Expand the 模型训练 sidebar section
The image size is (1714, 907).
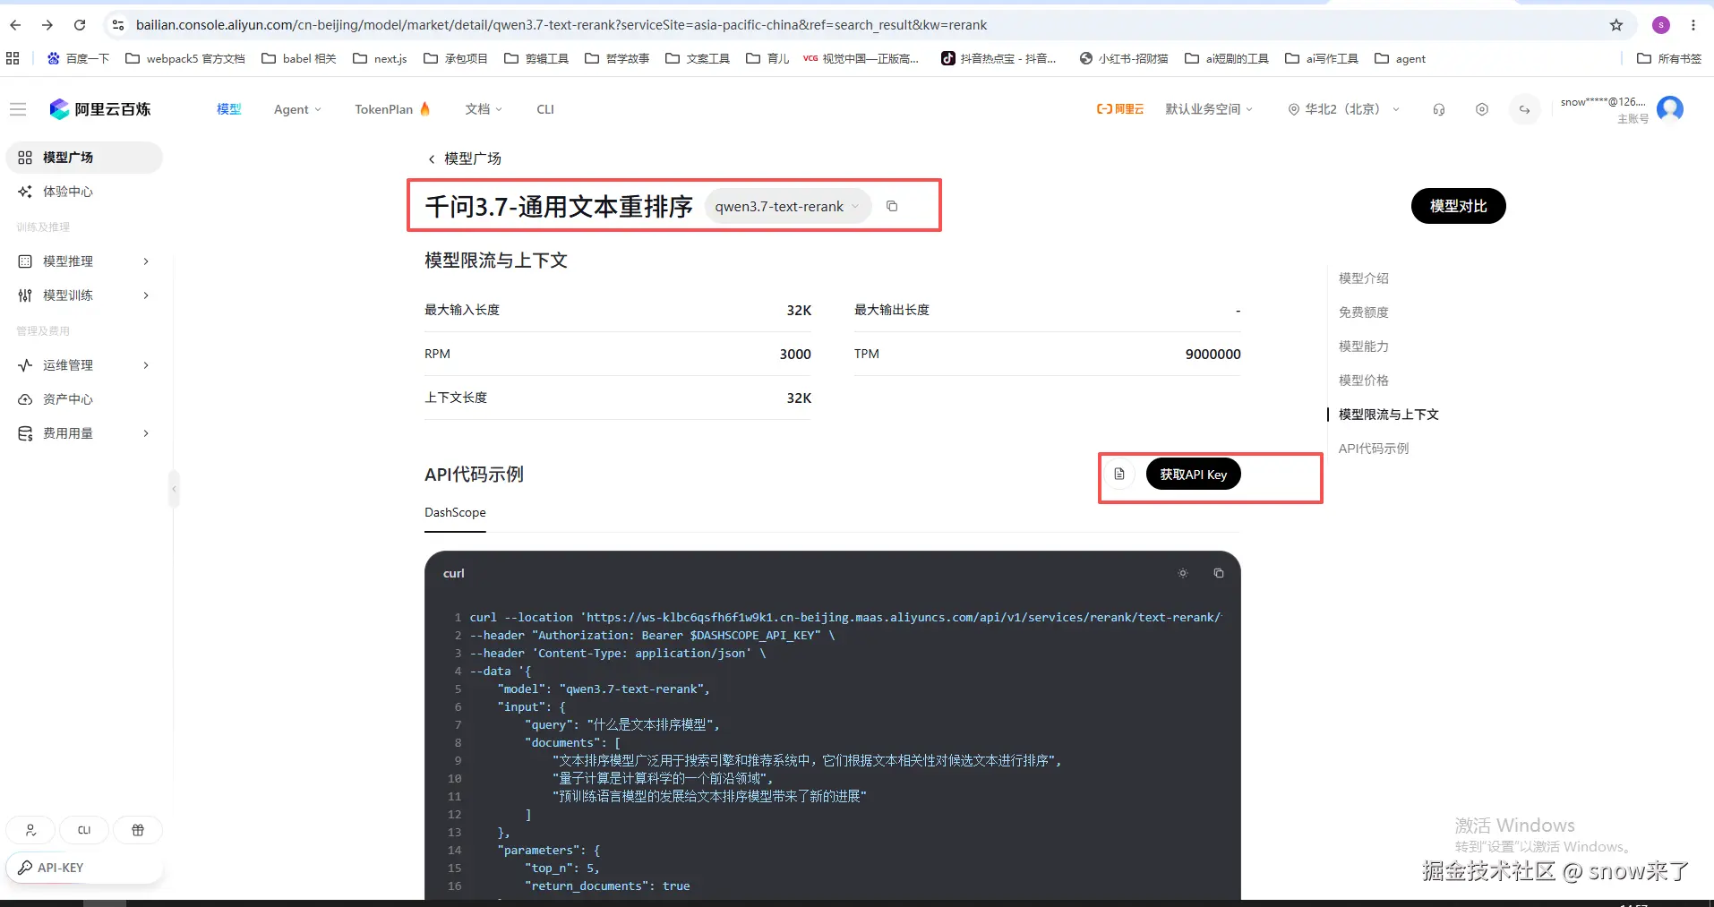click(x=84, y=295)
